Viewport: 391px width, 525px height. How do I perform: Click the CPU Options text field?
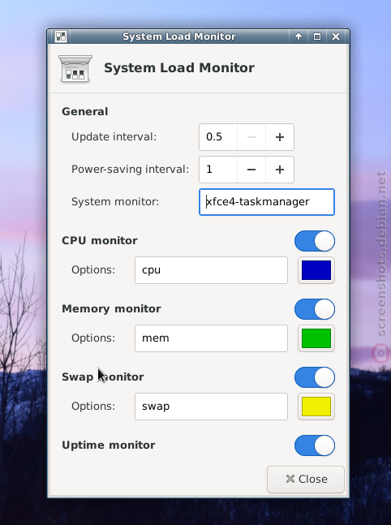click(211, 270)
